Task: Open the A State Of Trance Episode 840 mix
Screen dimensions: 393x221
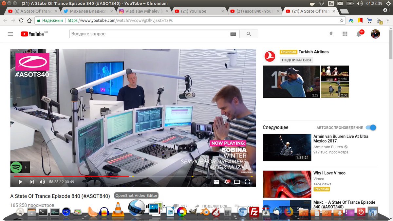Action: pyautogui.click(x=344, y=205)
